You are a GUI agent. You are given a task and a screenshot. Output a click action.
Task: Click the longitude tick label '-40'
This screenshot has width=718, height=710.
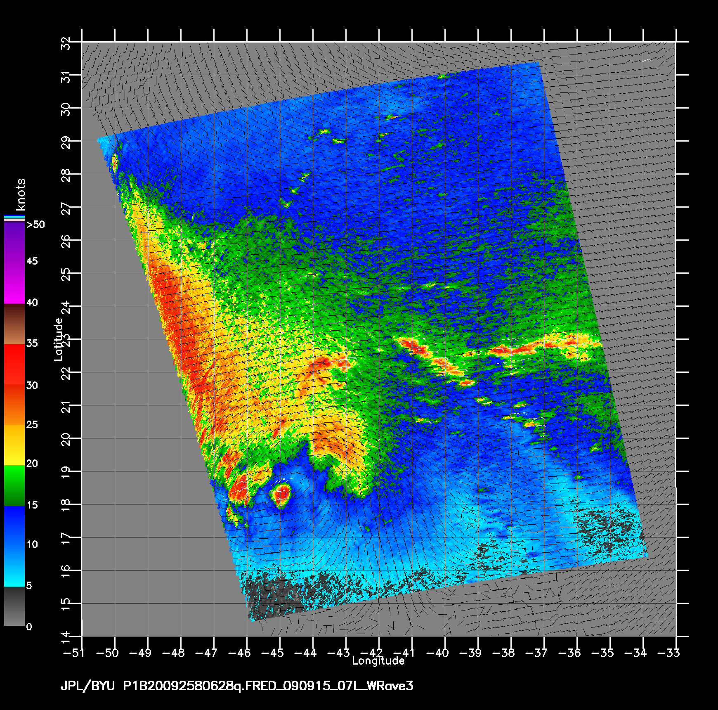(x=437, y=653)
